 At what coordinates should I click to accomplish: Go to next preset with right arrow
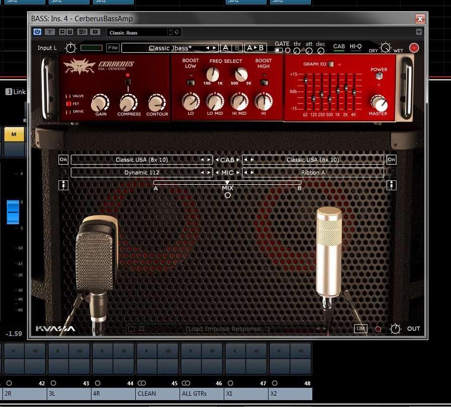[x=214, y=48]
